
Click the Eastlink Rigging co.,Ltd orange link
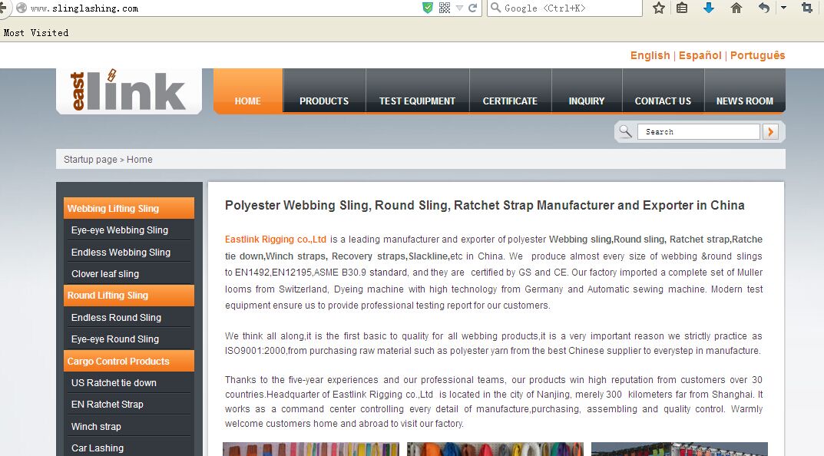point(276,239)
